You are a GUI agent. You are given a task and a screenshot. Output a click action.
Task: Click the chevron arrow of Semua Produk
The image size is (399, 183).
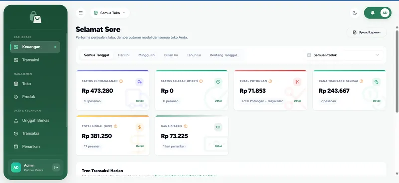click(378, 55)
